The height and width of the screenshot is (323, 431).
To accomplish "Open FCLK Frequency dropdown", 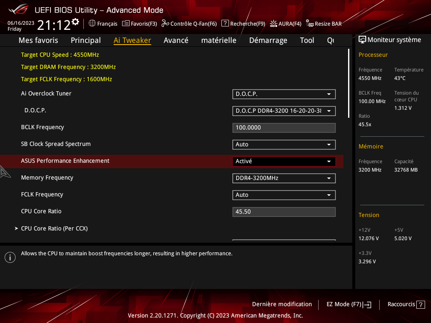I will click(284, 195).
